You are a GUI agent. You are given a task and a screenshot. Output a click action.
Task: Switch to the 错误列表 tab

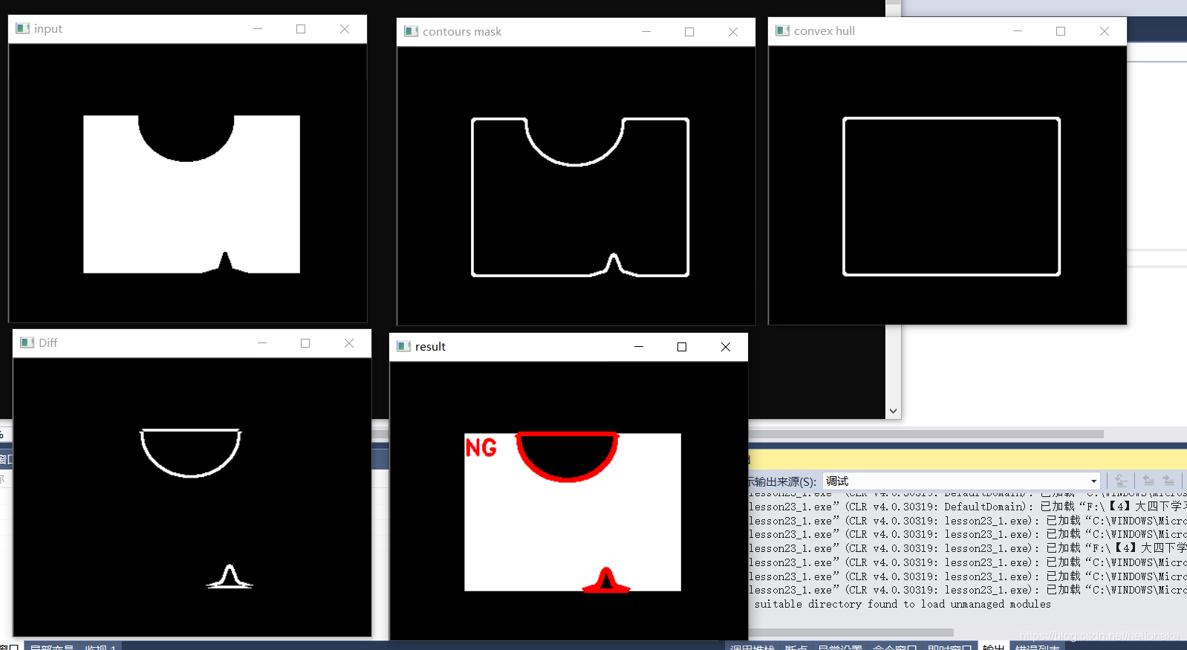tap(1037, 647)
